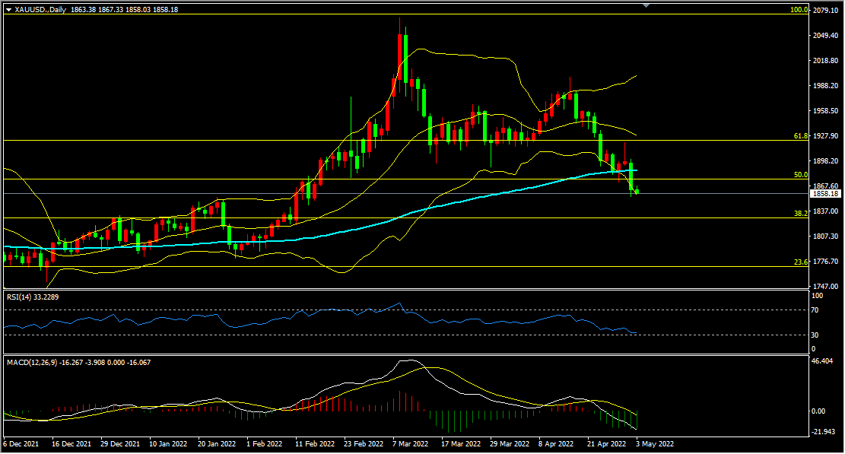Click the current price tag 1858.18
Viewport: 845px width, 454px height.
(x=825, y=194)
